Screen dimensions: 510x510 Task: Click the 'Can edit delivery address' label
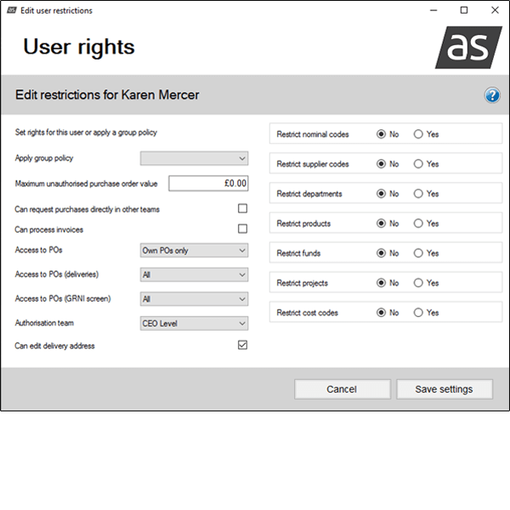click(54, 346)
